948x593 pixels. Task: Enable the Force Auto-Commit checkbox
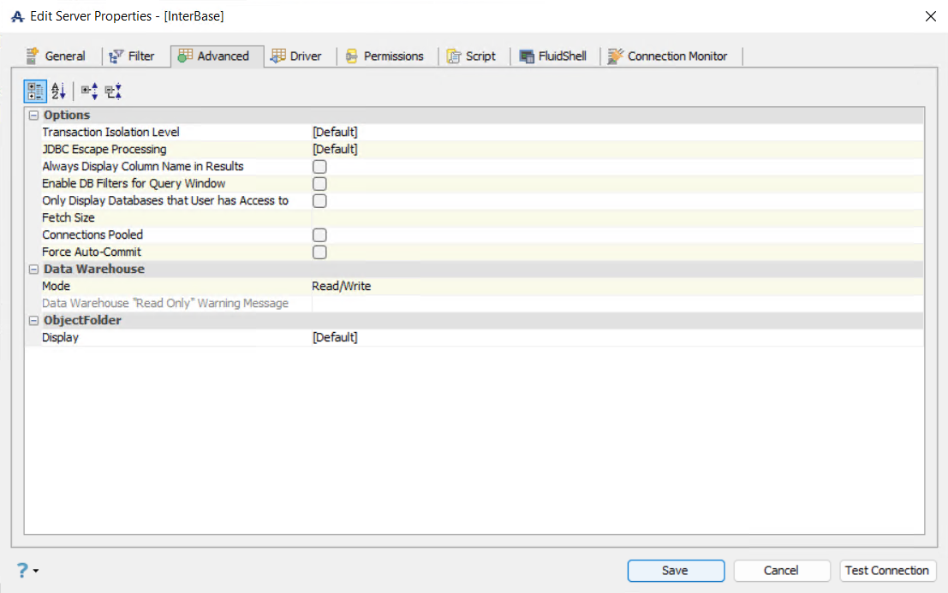click(x=319, y=252)
